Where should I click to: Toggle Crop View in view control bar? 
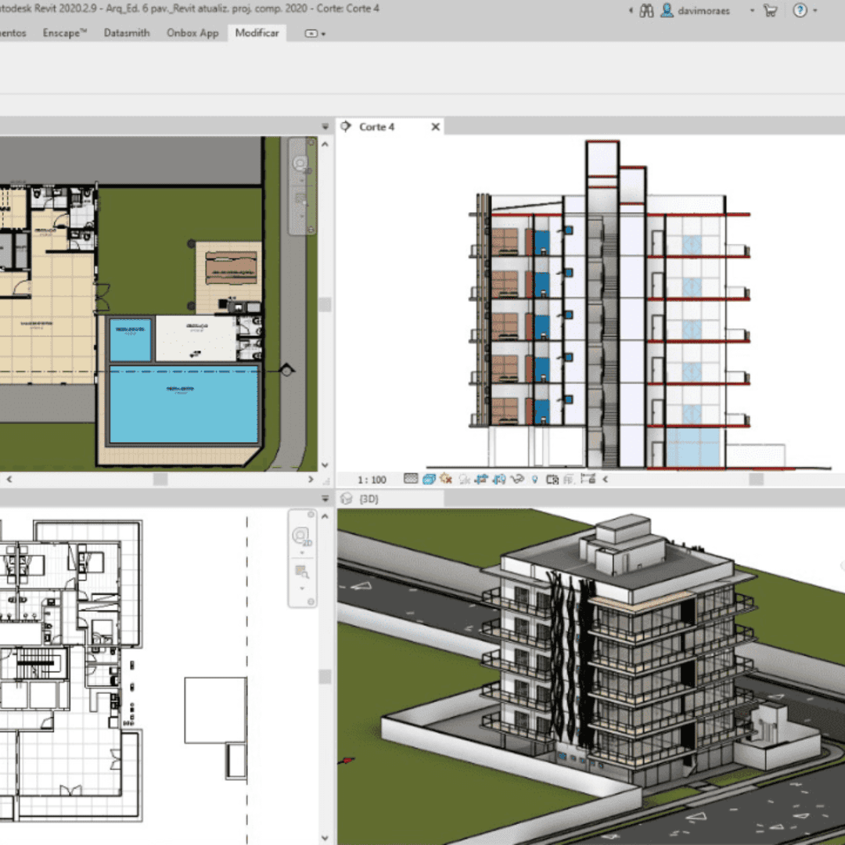coord(481,479)
